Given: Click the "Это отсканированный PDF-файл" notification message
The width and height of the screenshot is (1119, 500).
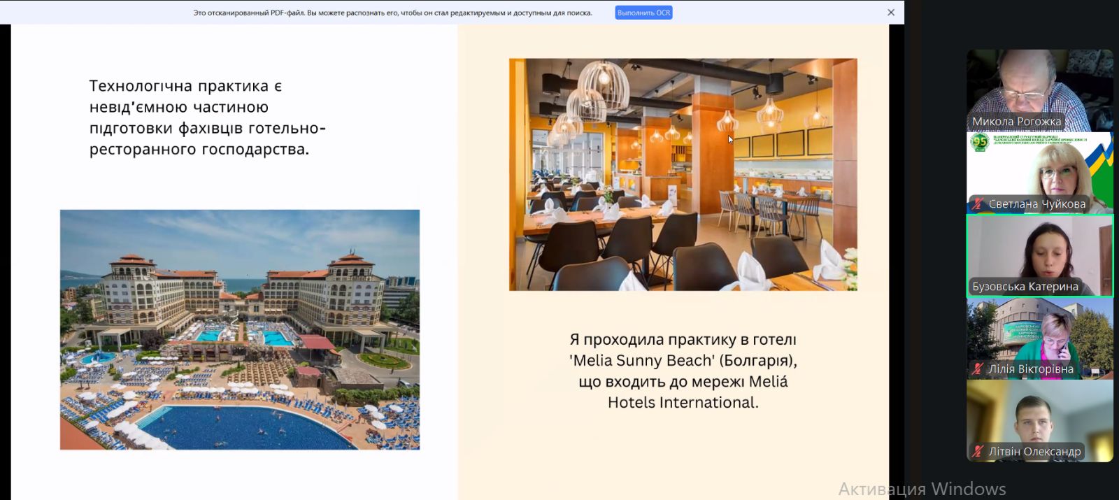Looking at the screenshot, I should pos(392,13).
